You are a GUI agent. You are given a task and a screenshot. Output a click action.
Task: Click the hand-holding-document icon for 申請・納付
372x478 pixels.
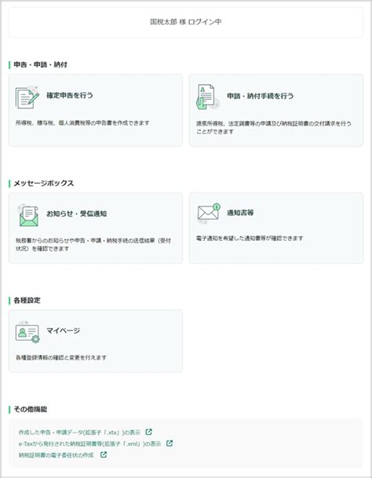[208, 97]
